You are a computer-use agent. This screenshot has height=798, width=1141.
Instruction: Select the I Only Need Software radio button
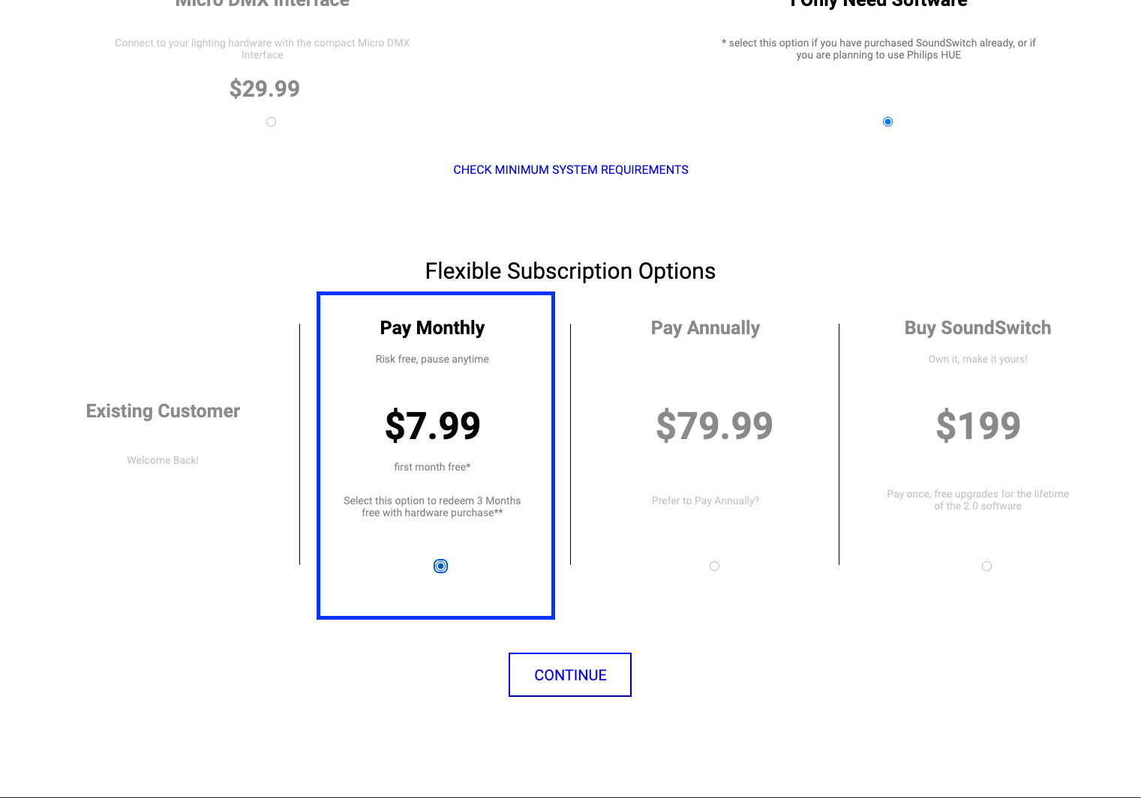tap(887, 121)
